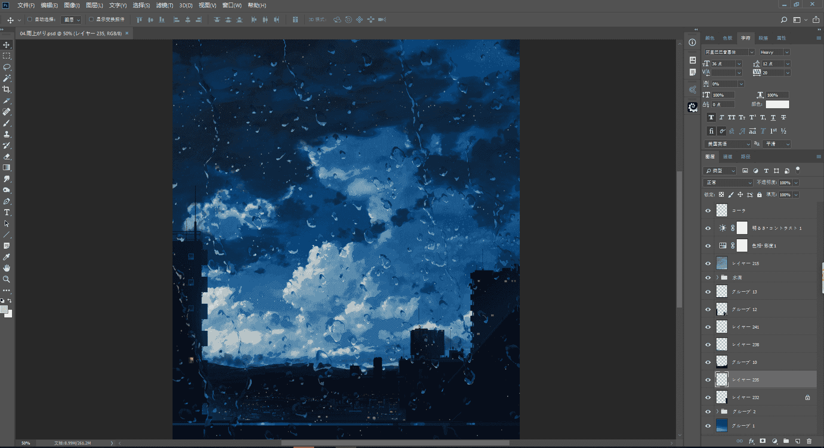
Task: Open the font weight Heavy dropdown
Action: [787, 52]
